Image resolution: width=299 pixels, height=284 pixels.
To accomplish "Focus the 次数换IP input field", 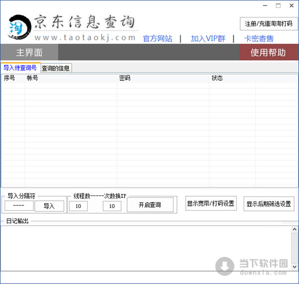I will [112, 206].
